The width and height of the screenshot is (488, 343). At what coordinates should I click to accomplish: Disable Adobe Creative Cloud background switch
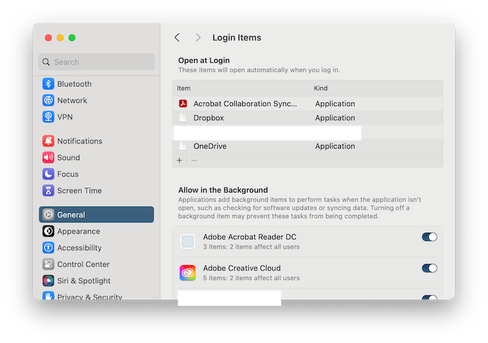point(429,268)
